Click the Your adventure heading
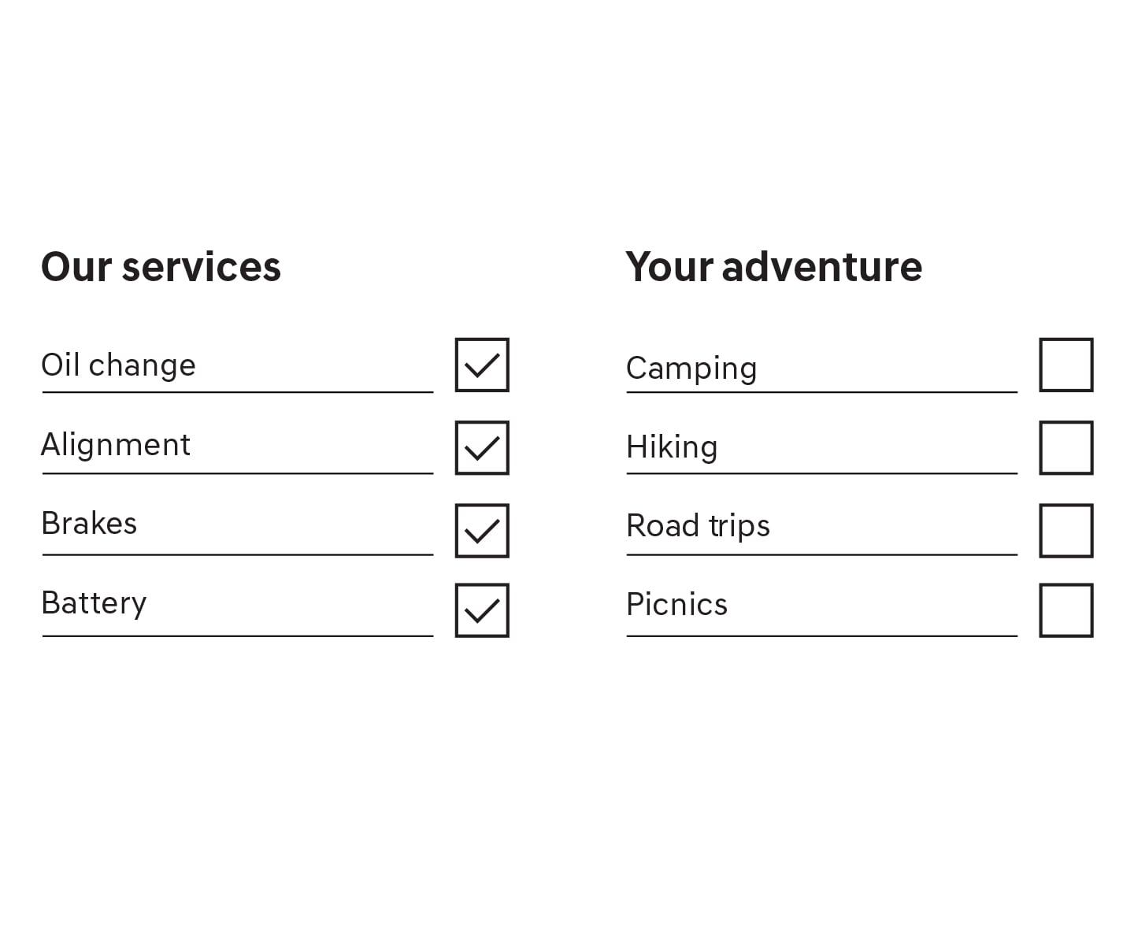The height and width of the screenshot is (945, 1134). (x=773, y=268)
